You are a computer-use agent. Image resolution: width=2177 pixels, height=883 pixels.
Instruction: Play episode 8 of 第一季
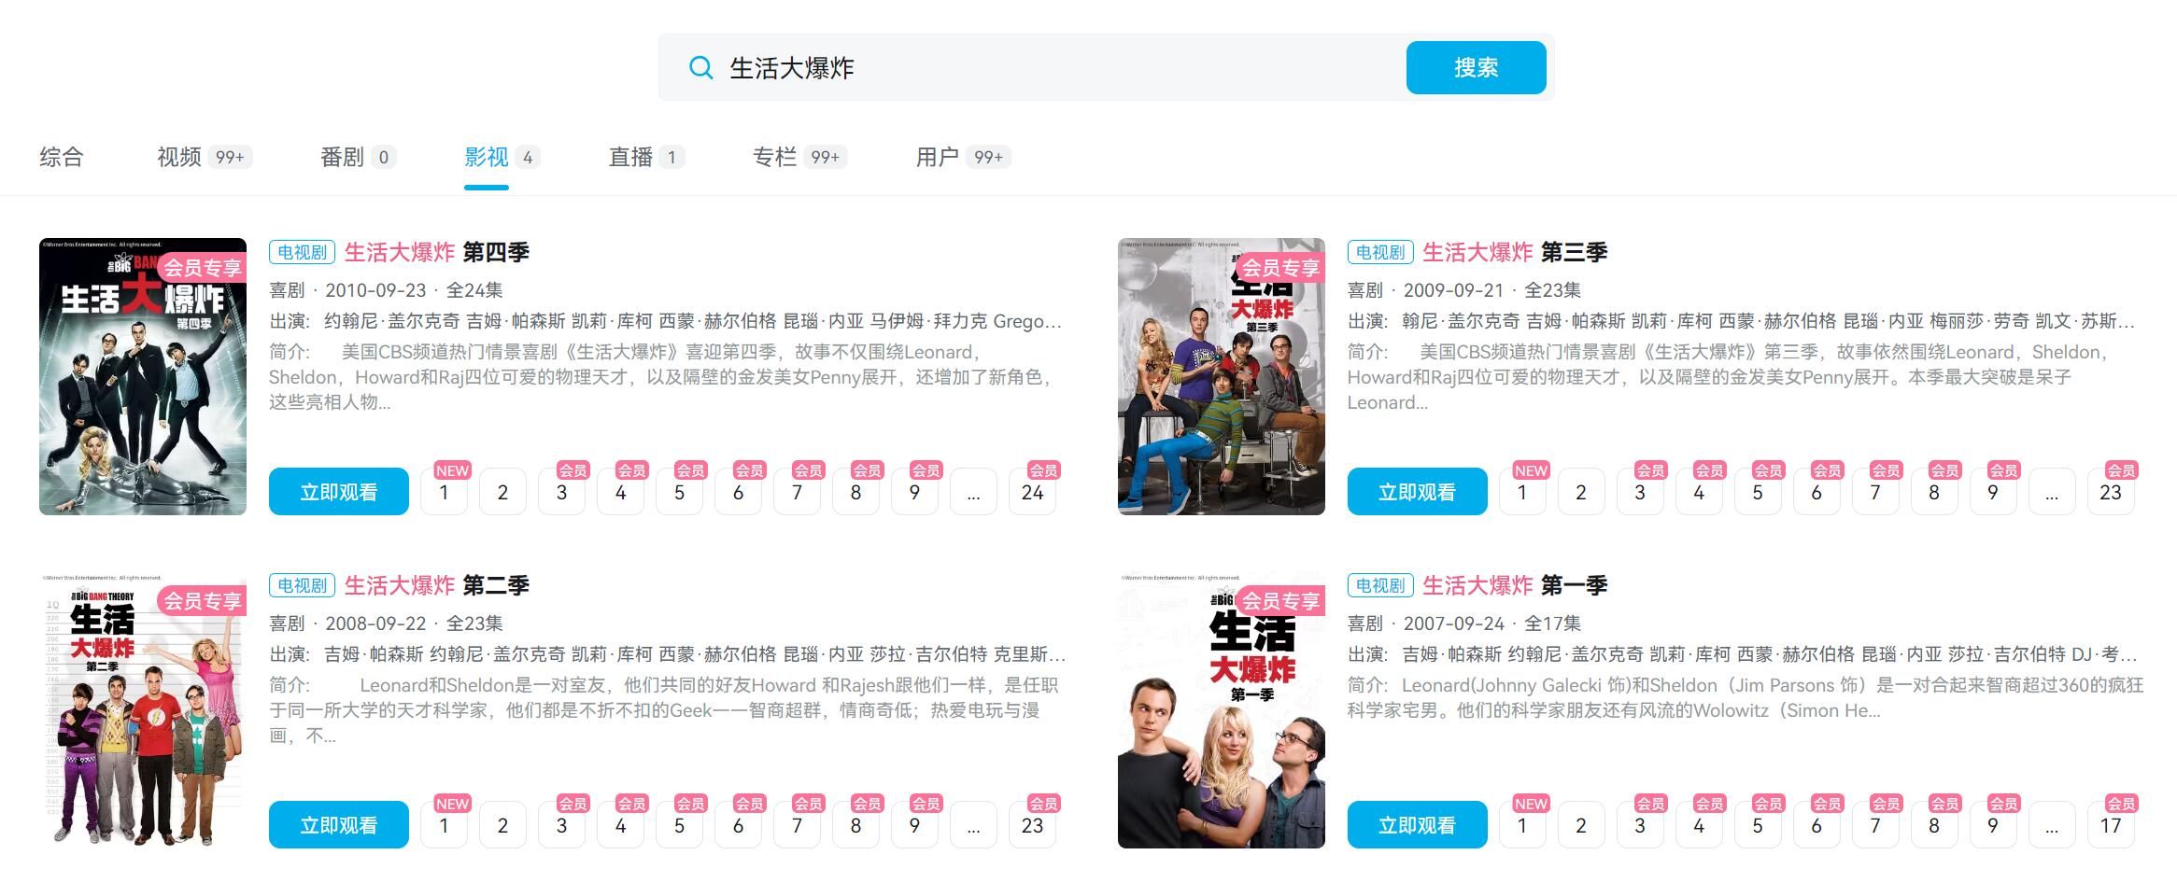(1934, 825)
